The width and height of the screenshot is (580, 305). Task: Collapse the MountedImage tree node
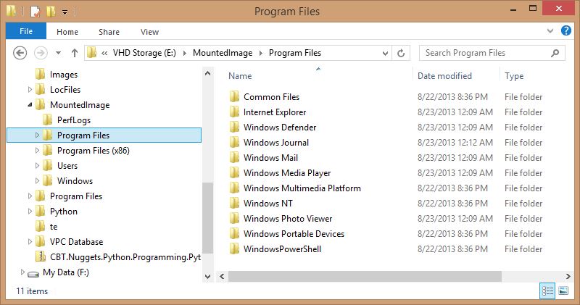30,105
